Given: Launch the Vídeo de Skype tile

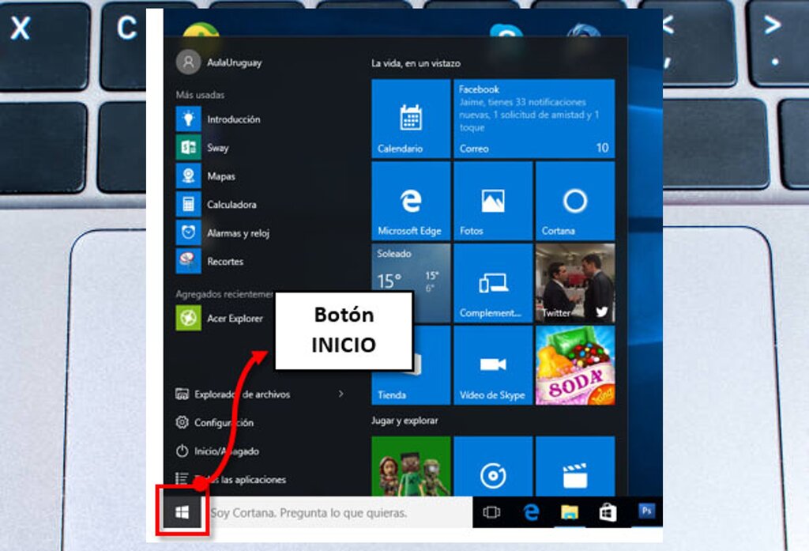Looking at the screenshot, I should click(493, 365).
